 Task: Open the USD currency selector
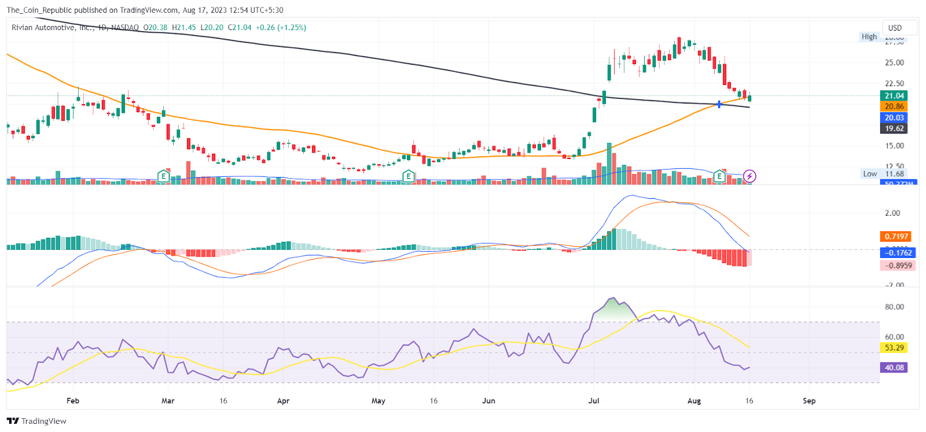tap(899, 28)
